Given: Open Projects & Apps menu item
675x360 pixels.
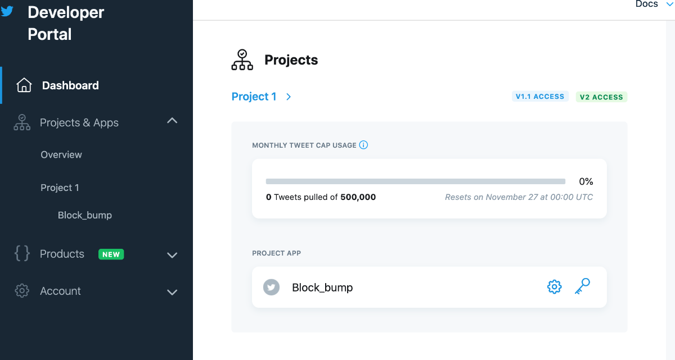Looking at the screenshot, I should coord(79,122).
